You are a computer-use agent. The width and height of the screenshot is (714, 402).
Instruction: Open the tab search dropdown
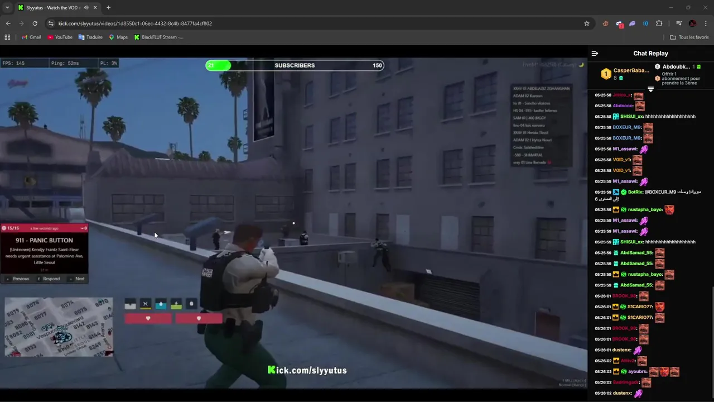coord(7,8)
